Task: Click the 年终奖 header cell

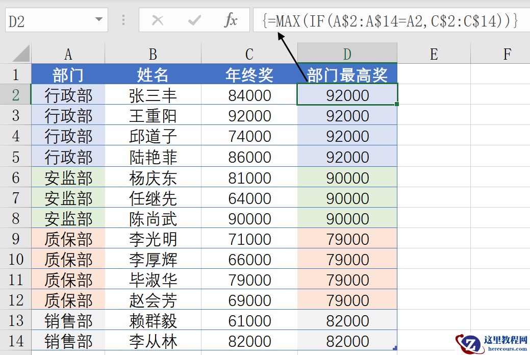Action: [249, 75]
